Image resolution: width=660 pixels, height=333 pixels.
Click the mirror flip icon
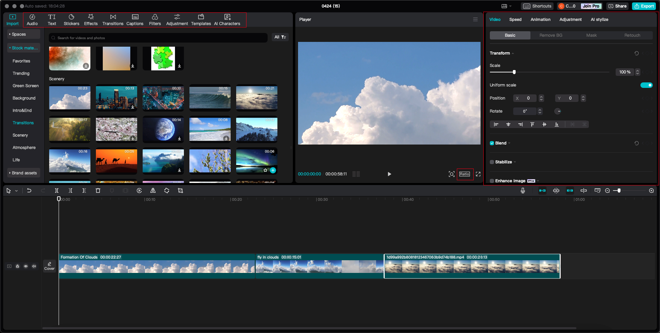click(x=153, y=191)
